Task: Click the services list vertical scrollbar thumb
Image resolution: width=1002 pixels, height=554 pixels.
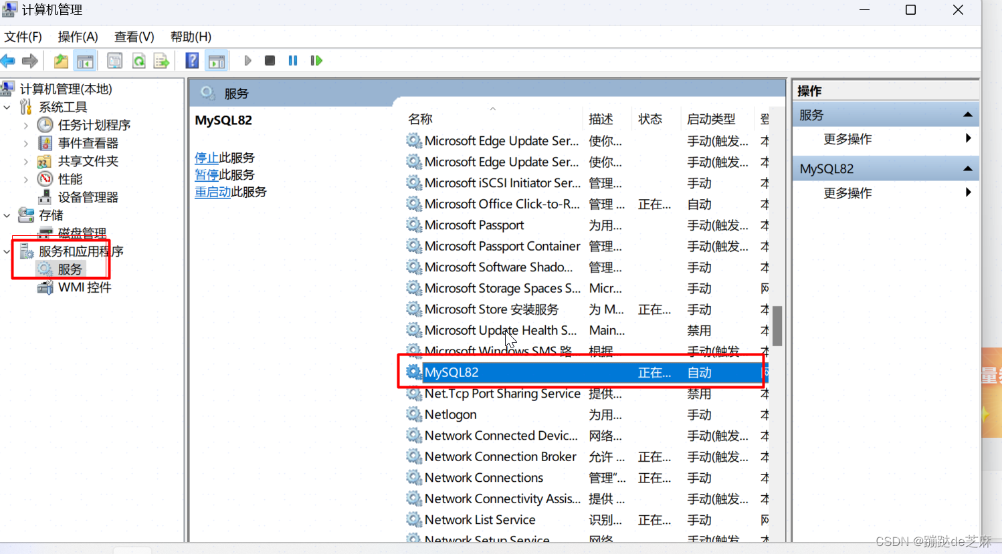Action: click(x=777, y=326)
